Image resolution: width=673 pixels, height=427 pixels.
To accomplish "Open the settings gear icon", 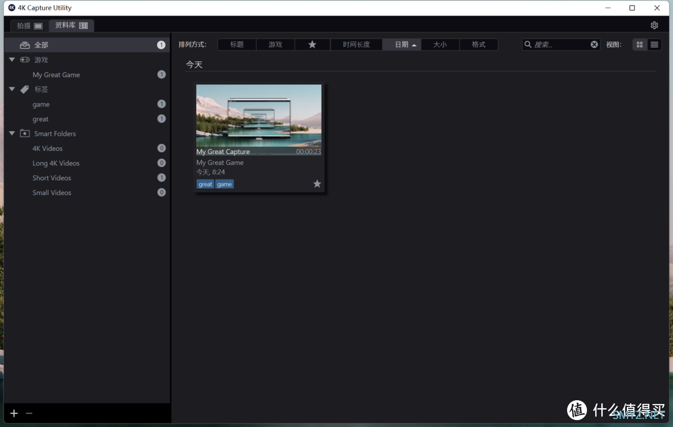I will pyautogui.click(x=654, y=26).
